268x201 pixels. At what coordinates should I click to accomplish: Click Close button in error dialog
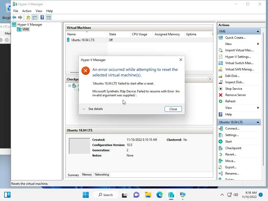[x=173, y=109]
